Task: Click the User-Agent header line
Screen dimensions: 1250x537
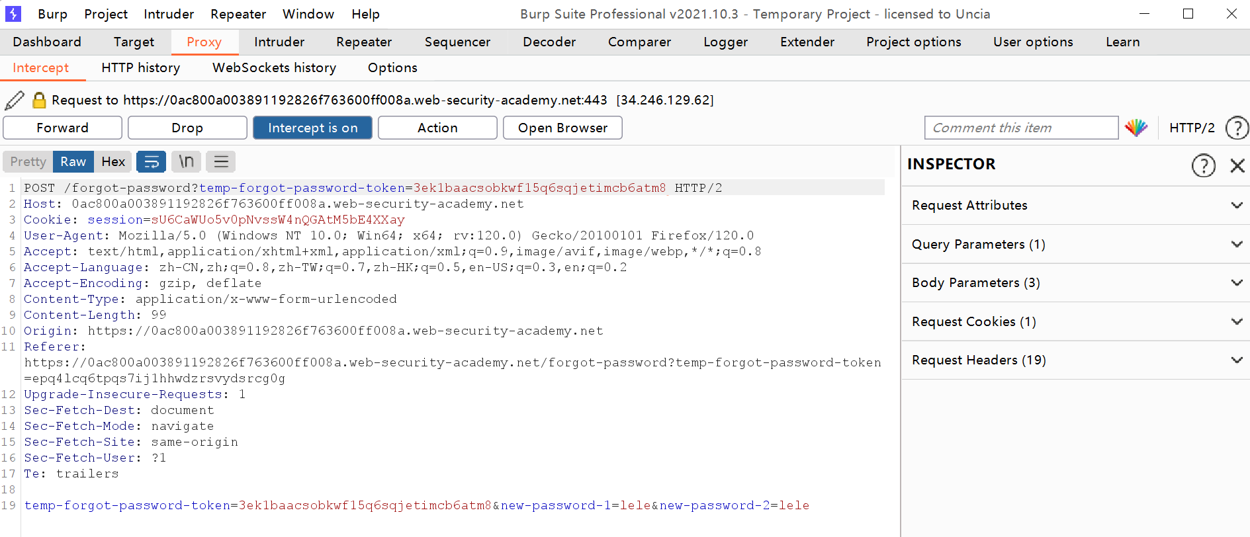Action: click(x=389, y=235)
